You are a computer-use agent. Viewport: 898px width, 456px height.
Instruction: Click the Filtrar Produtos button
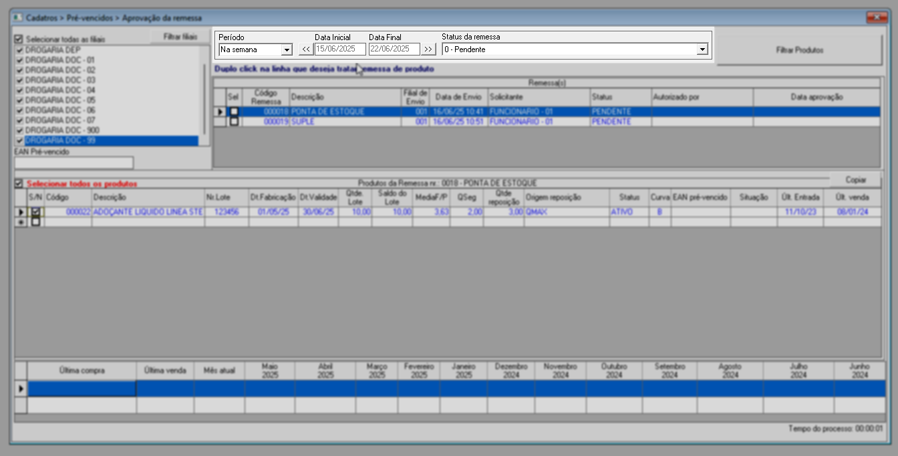tap(799, 50)
